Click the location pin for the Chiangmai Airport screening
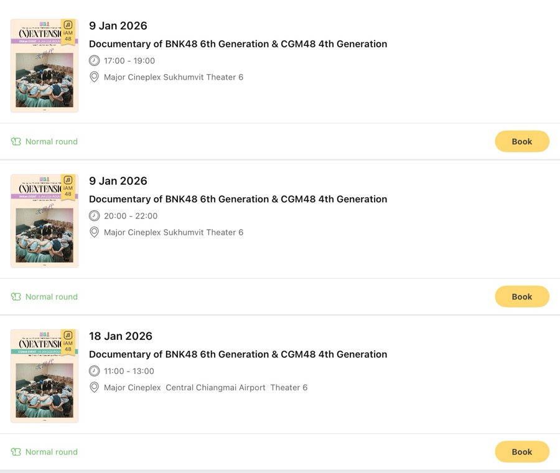This screenshot has height=473, width=560. 94,387
